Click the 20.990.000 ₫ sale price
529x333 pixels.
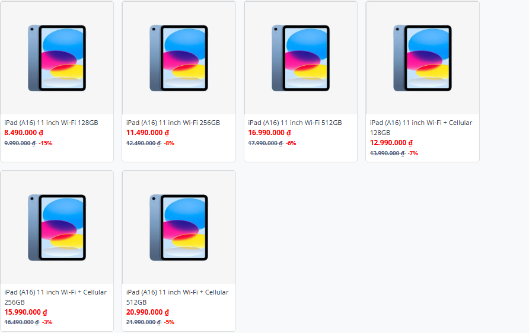pyautogui.click(x=148, y=312)
